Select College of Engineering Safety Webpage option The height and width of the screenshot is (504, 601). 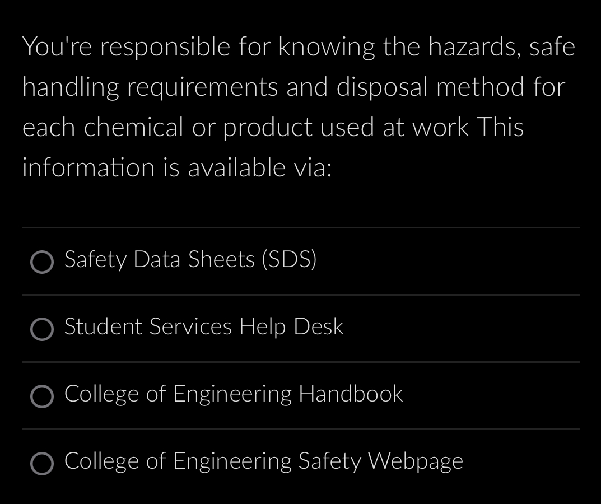click(x=41, y=464)
